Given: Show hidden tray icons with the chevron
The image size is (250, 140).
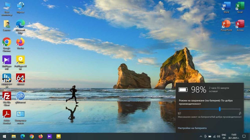Looking at the screenshot, I should 201,137.
